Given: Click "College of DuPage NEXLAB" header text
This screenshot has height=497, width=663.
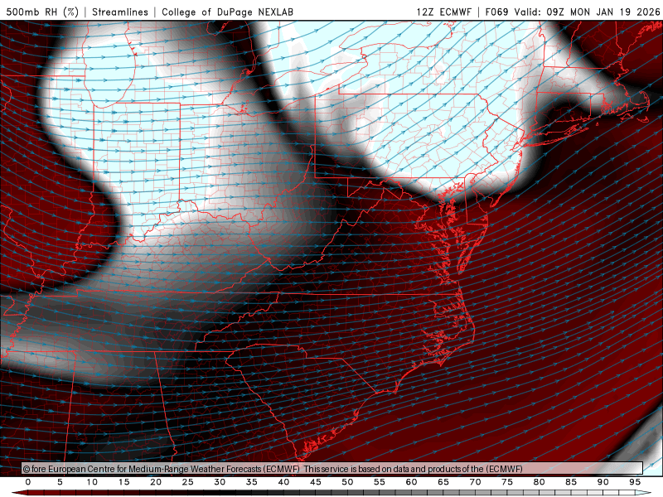Looking at the screenshot, I should [x=227, y=12].
